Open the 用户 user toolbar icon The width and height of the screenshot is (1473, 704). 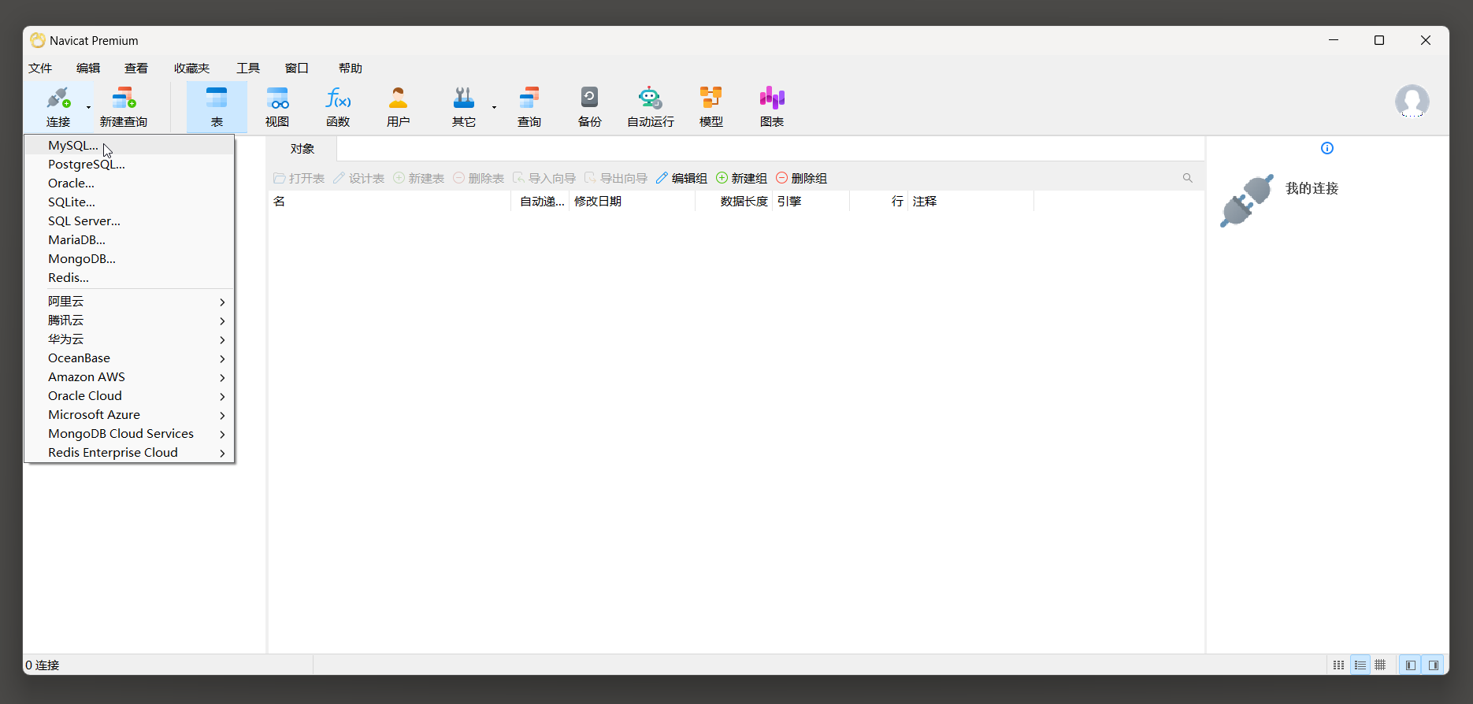coord(399,107)
